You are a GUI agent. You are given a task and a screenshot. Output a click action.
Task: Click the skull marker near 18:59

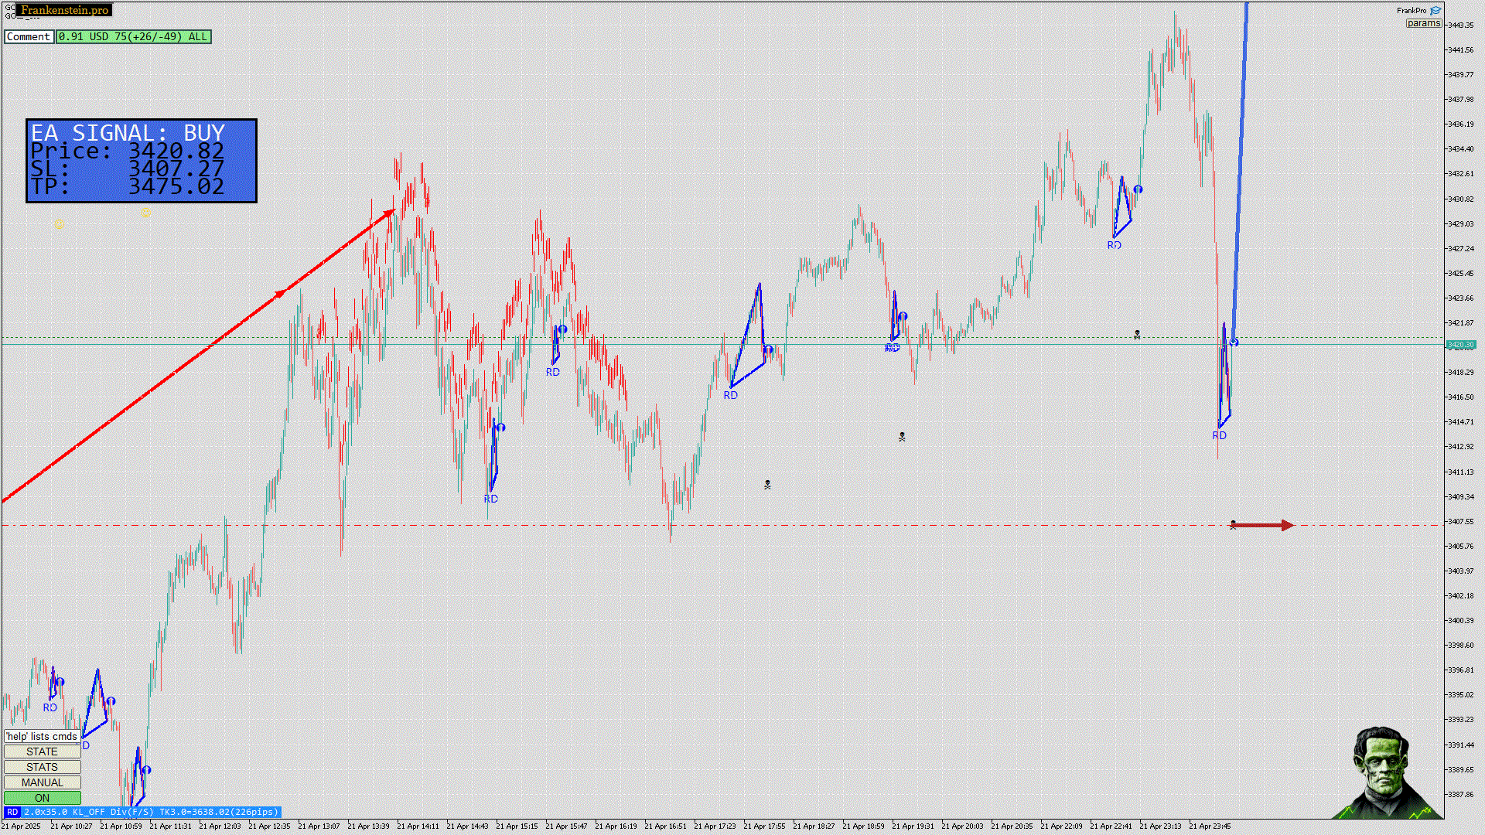coord(902,437)
